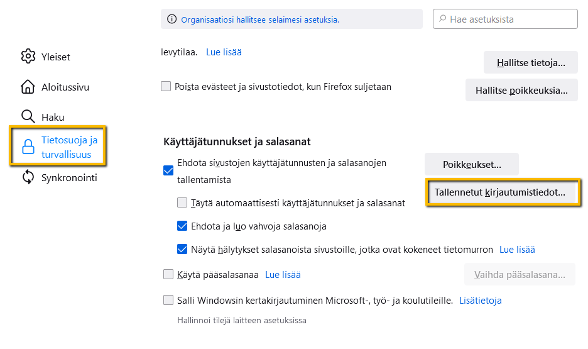The width and height of the screenshot is (588, 349).
Task: Click the Hallitse tietoja button
Action: click(530, 63)
